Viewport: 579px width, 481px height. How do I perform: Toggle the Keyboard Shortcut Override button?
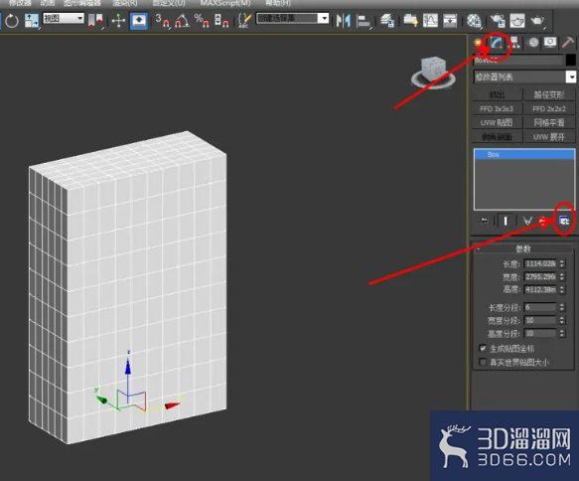139,20
